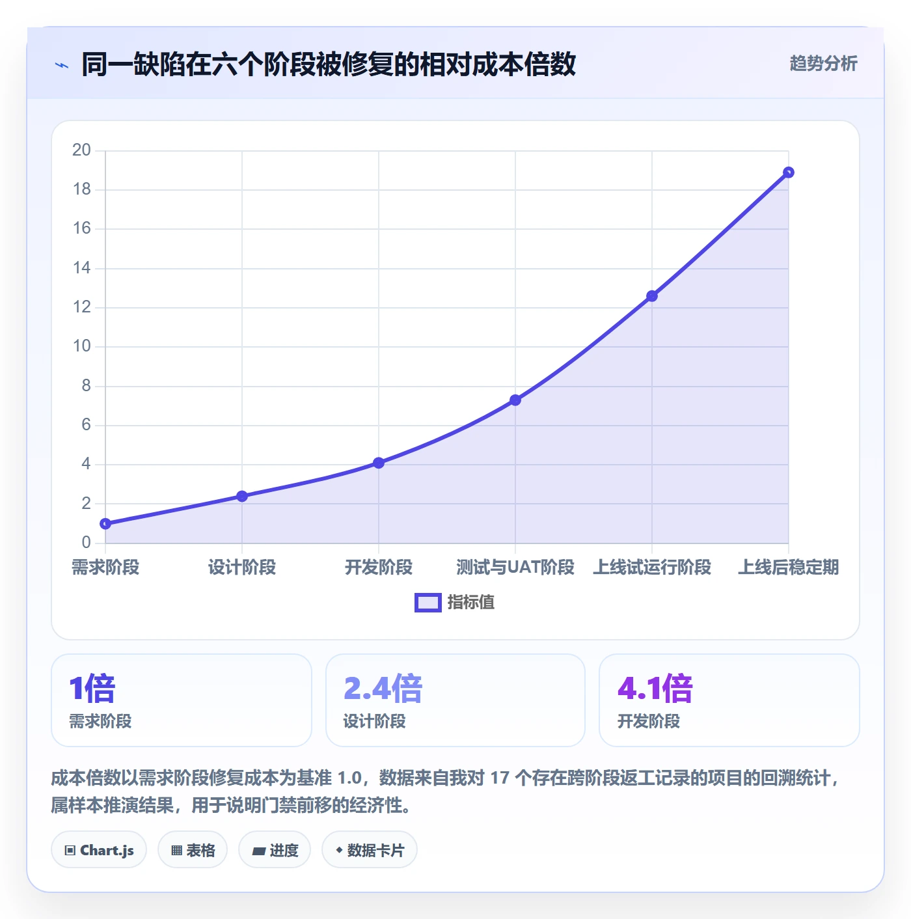Click the y-axis value 0
911x919 pixels.
(x=86, y=543)
